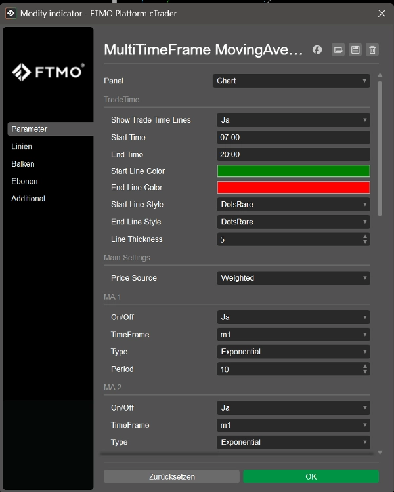Increase Line Thickness with up arrow
This screenshot has width=394, height=492.
coord(365,237)
